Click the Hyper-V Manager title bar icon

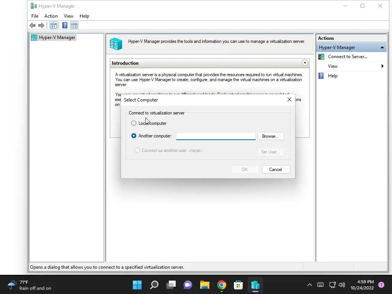click(x=34, y=6)
